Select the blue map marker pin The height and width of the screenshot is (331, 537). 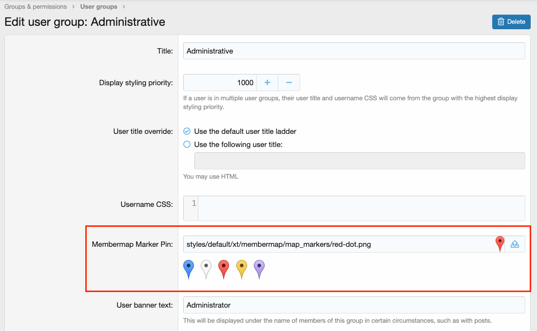click(x=189, y=269)
